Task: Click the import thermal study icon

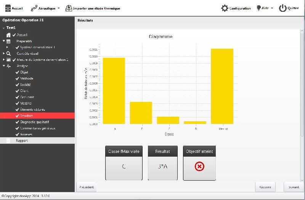Action: [69, 8]
